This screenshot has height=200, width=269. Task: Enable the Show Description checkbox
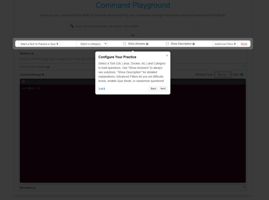(x=167, y=44)
